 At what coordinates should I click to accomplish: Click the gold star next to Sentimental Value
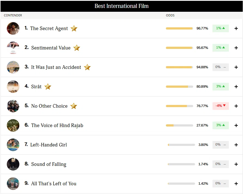coord(77,48)
